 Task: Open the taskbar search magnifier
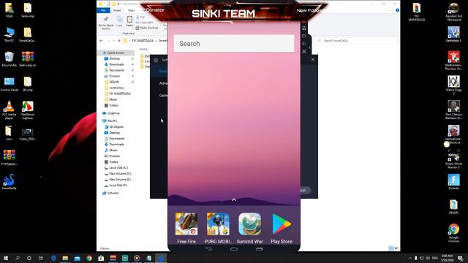(x=18, y=258)
